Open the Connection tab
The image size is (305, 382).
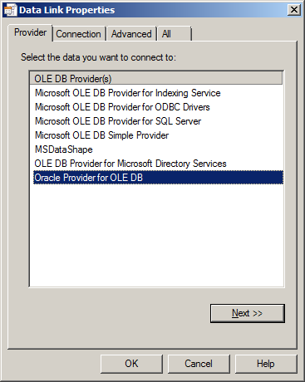pyautogui.click(x=79, y=34)
